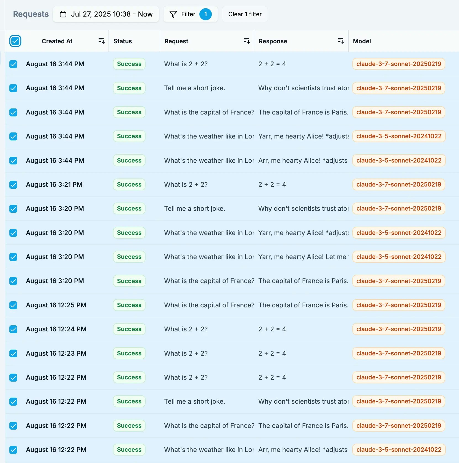
Task: Deselect the August 16 3:21 PM row checkbox
Action: [13, 185]
